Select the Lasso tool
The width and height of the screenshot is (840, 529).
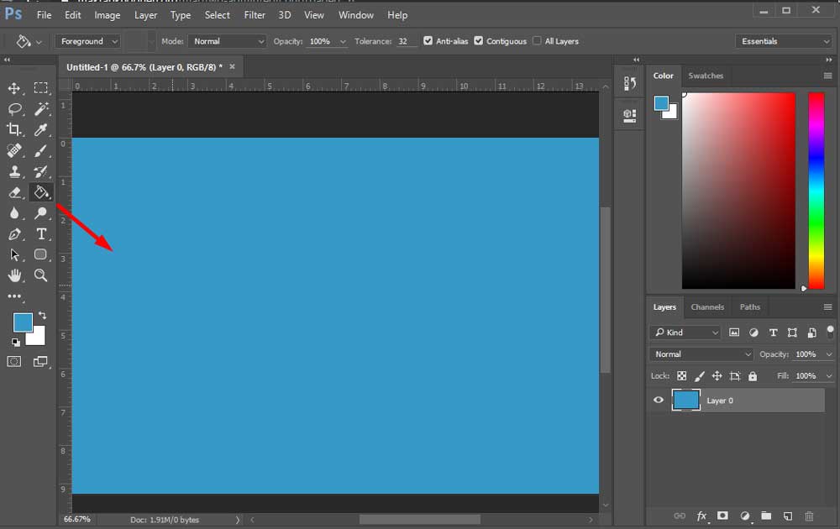[x=14, y=109]
